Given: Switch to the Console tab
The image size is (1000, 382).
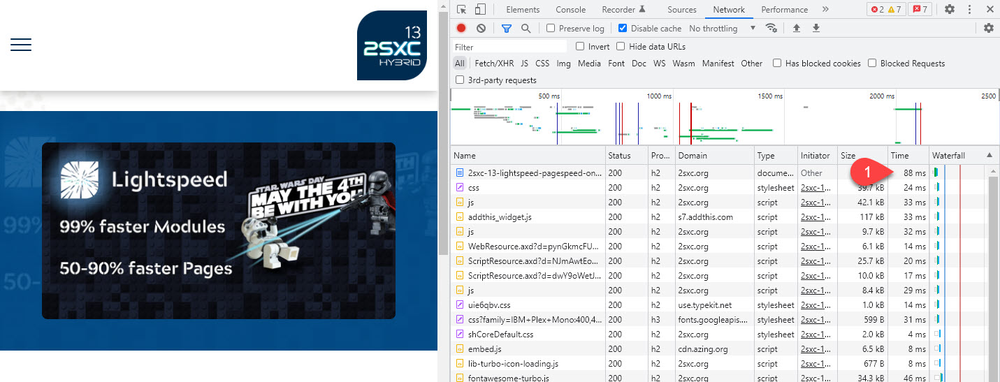Looking at the screenshot, I should (571, 10).
